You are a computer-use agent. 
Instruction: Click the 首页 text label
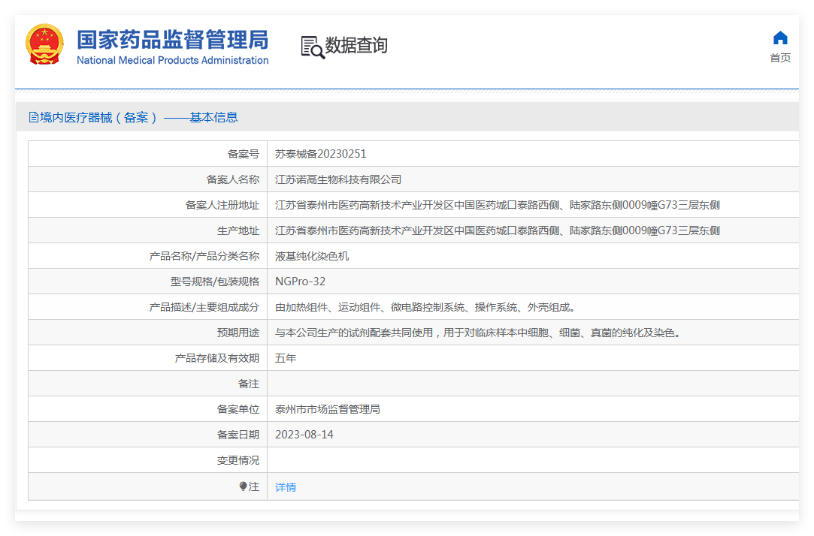click(780, 58)
